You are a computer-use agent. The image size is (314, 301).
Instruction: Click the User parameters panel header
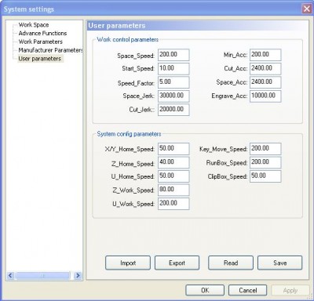coord(198,26)
